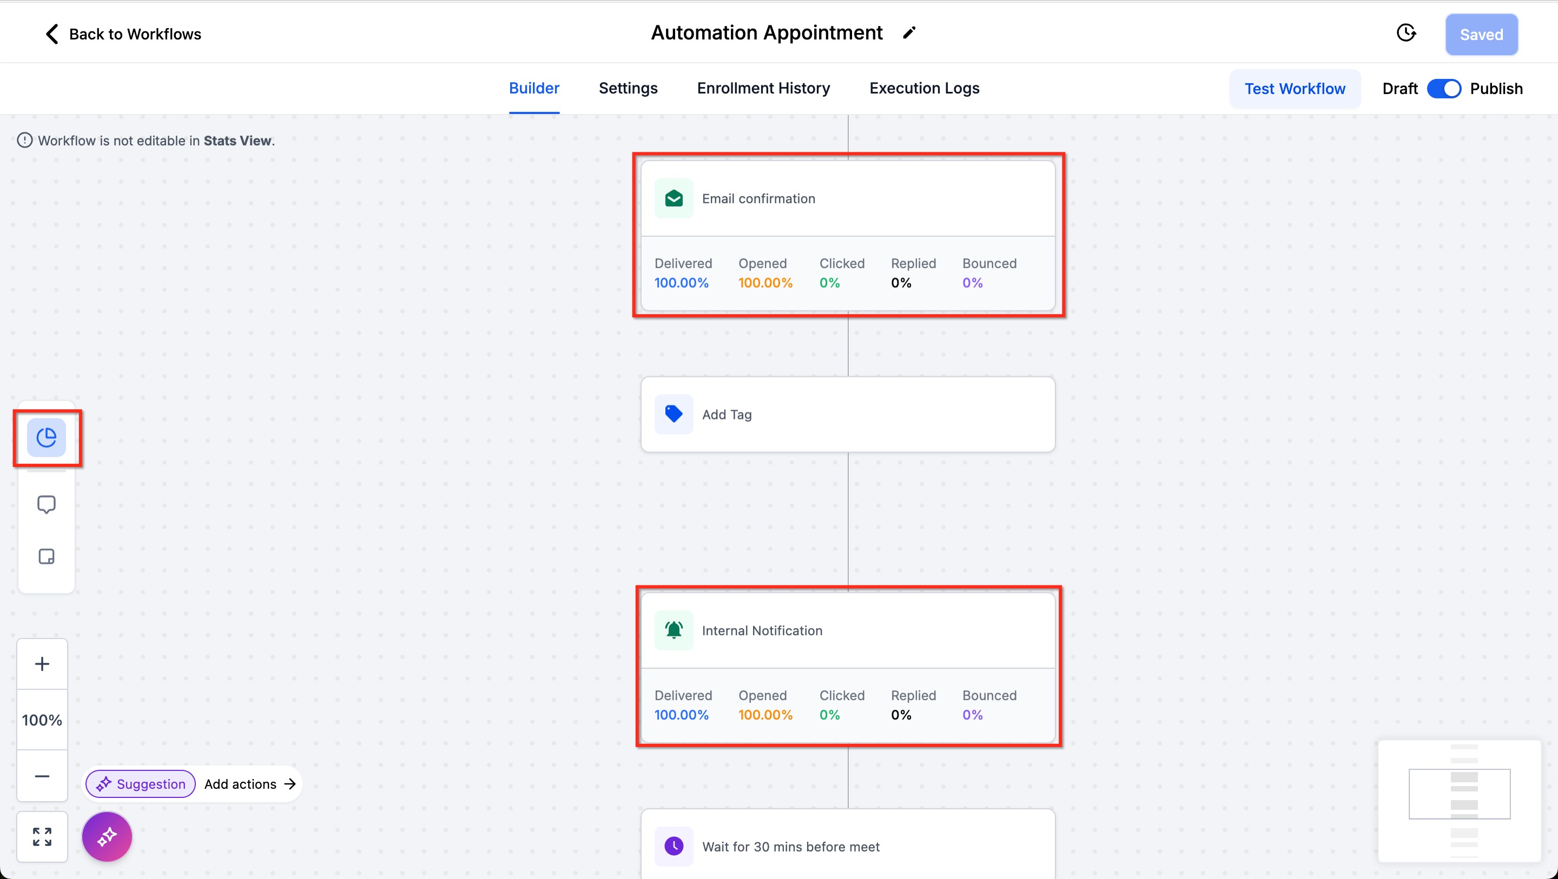Click the Email confirmation envelope icon
1558x879 pixels.
point(674,198)
